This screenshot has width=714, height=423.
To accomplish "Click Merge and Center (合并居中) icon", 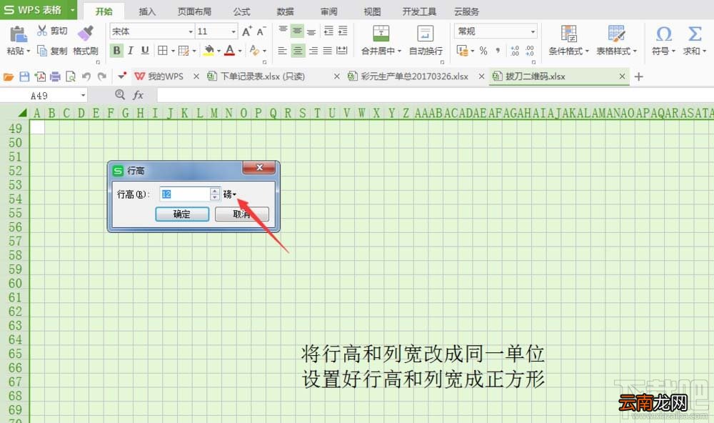I will (381, 34).
